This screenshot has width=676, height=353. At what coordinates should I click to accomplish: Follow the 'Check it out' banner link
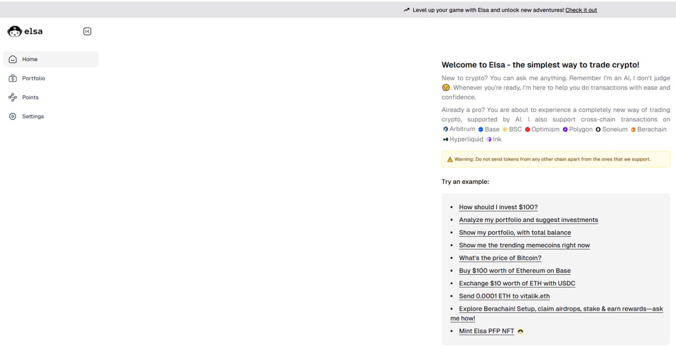click(x=581, y=10)
